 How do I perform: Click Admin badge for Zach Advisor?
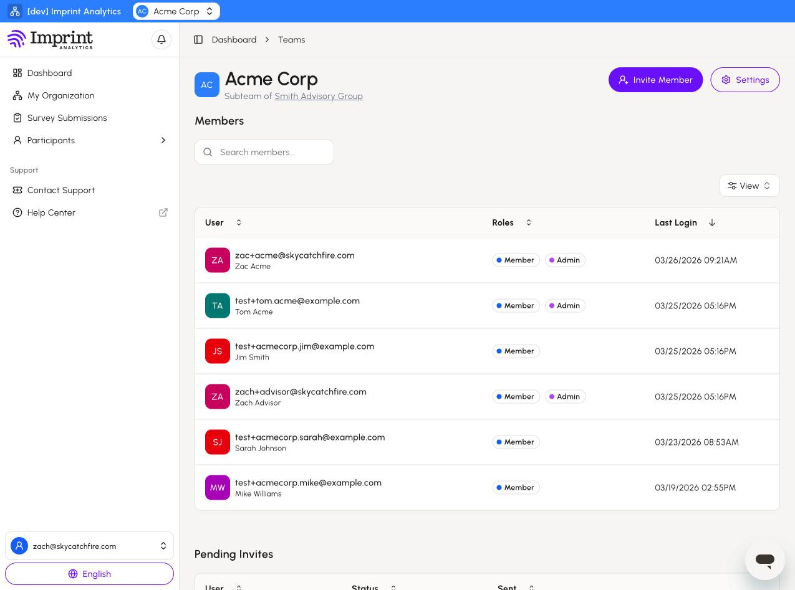565,397
